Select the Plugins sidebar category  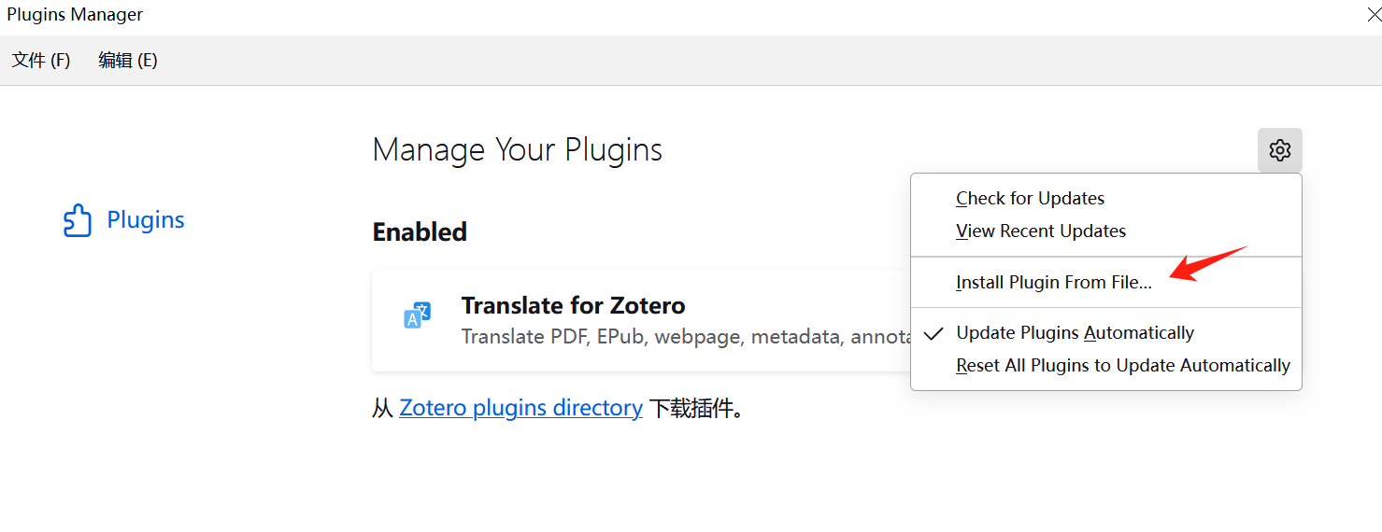145,220
